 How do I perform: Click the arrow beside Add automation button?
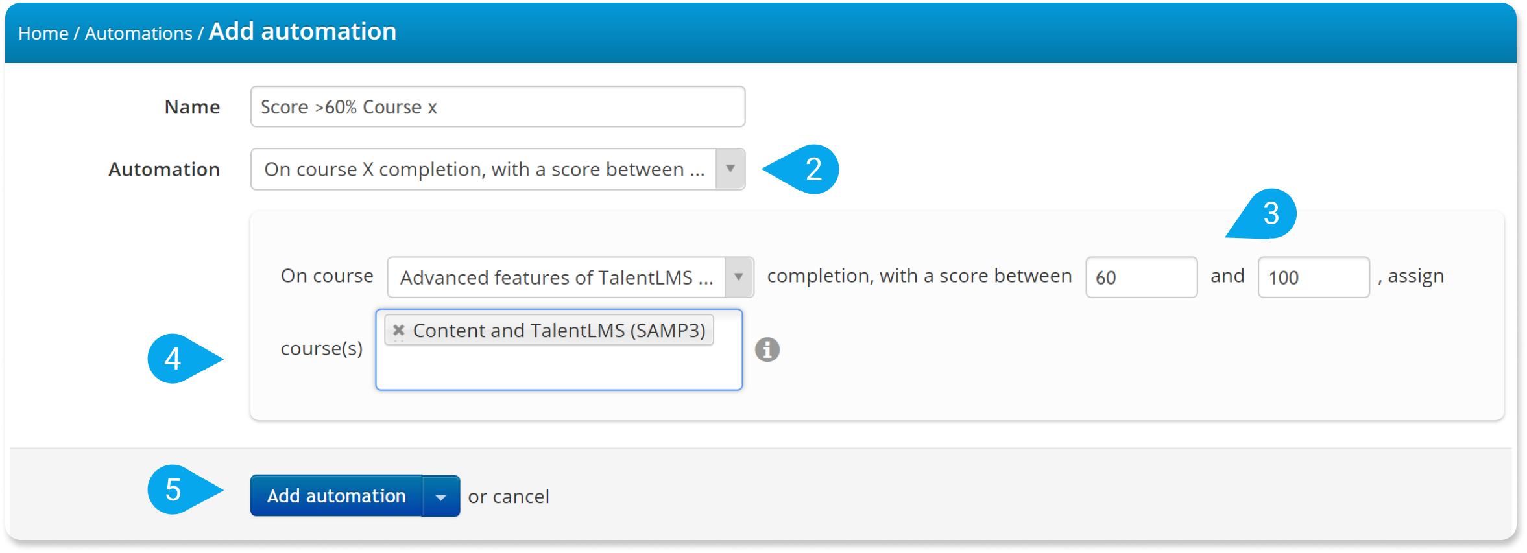(x=442, y=496)
